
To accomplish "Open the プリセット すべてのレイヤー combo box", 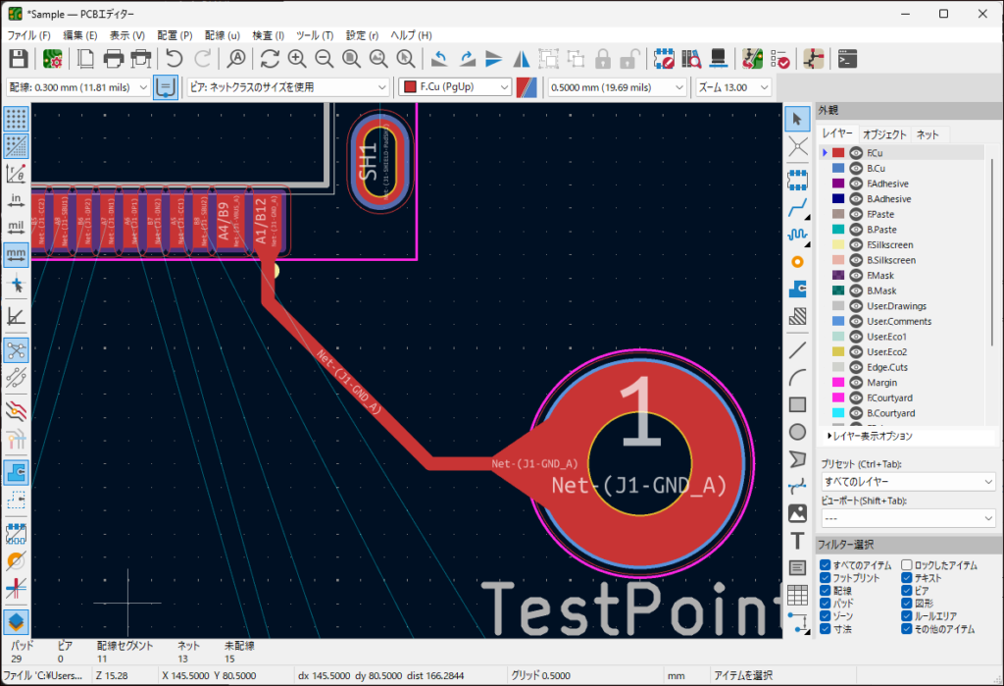I will click(x=907, y=482).
